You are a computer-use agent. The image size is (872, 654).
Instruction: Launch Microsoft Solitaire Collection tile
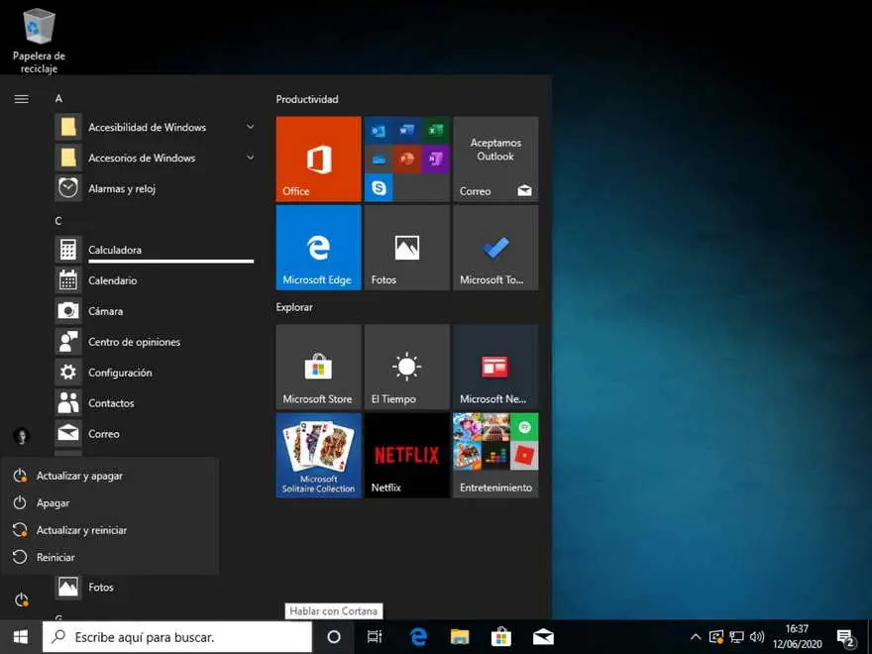(x=318, y=456)
